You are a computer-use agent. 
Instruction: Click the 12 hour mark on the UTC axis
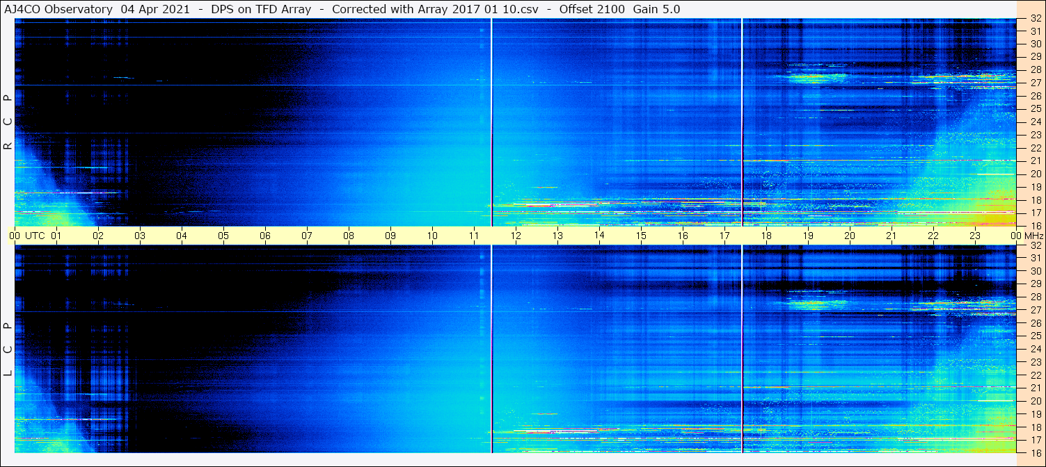[516, 236]
